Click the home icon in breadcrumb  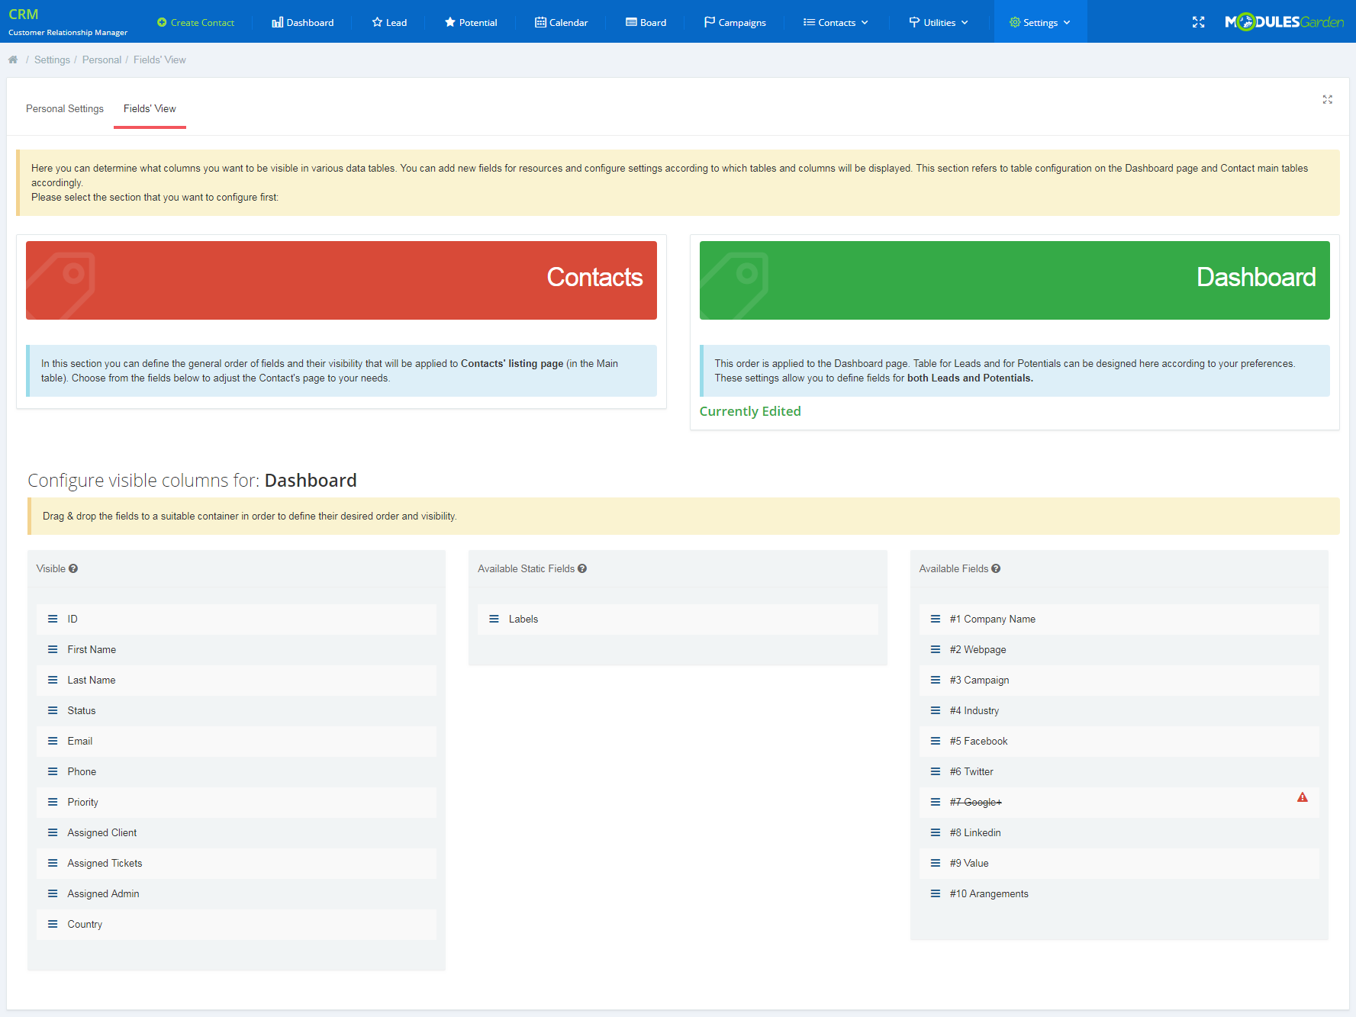(13, 60)
